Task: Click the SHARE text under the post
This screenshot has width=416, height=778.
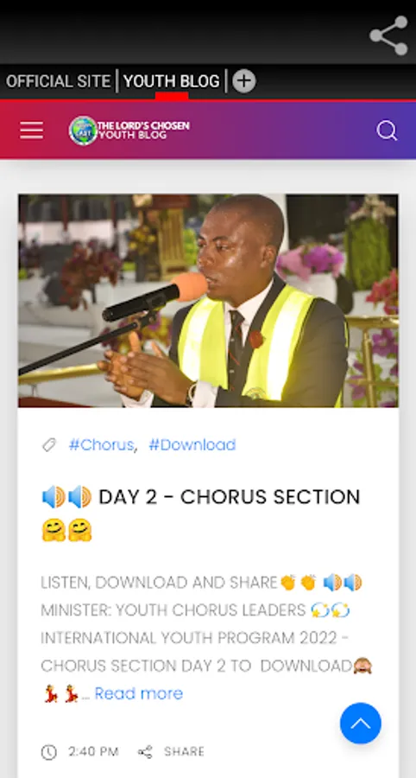Action: coord(184,752)
